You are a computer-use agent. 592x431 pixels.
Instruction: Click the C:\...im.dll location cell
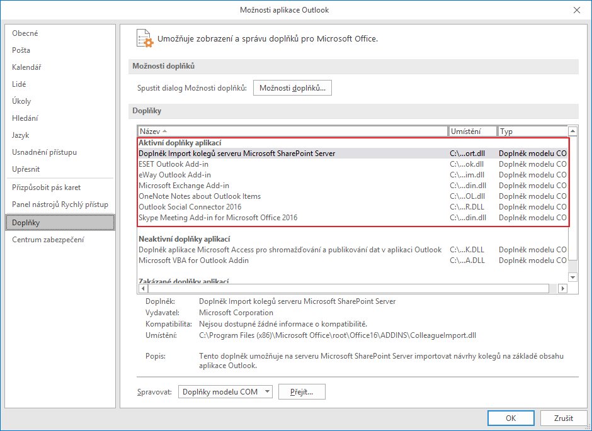point(467,174)
